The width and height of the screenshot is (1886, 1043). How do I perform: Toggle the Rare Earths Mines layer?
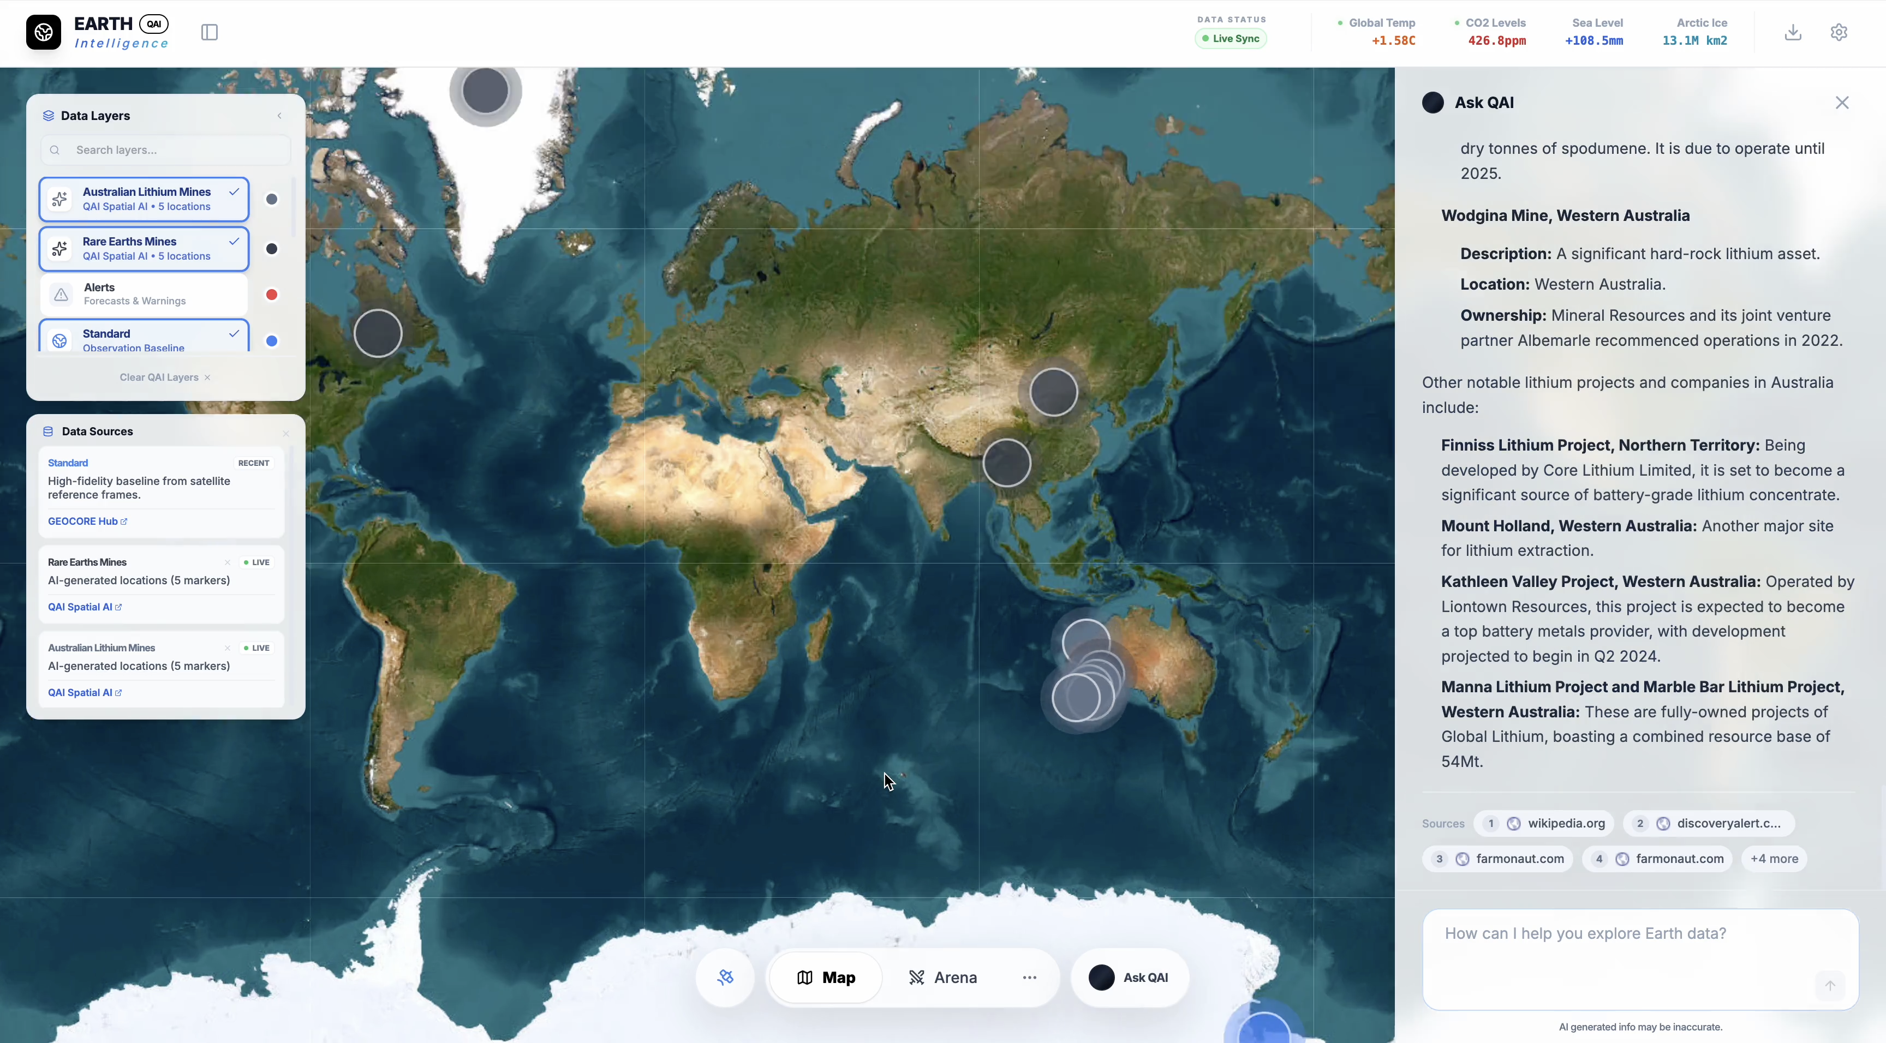[x=144, y=249]
